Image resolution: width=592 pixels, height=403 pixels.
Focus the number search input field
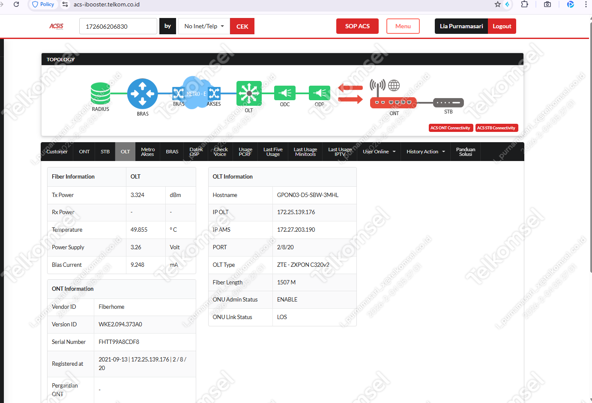118,26
